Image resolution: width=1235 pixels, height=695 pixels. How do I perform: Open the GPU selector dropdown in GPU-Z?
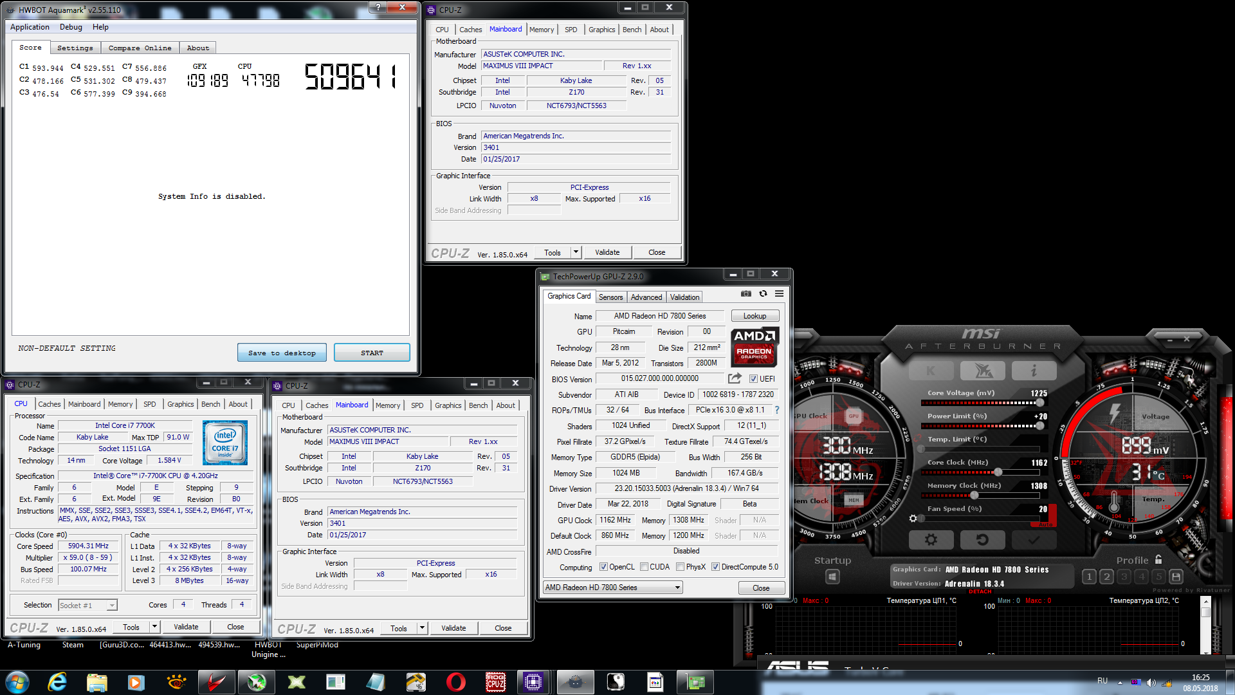(613, 588)
